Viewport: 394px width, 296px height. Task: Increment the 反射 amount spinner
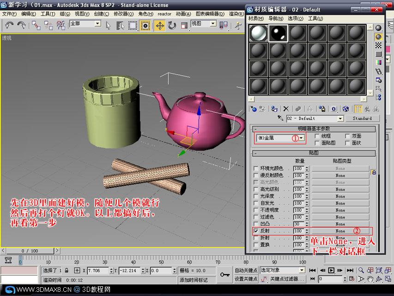pyautogui.click(x=307, y=229)
